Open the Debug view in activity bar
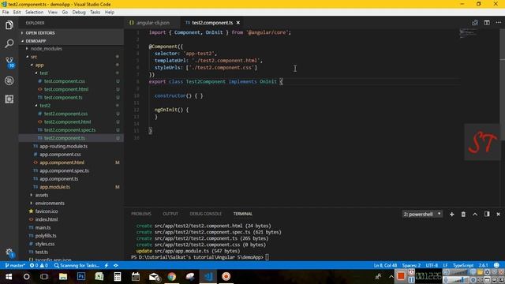 coord(9,80)
